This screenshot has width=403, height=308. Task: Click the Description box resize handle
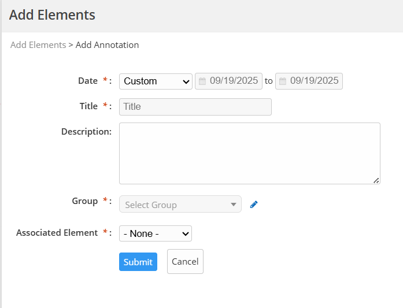coord(376,180)
